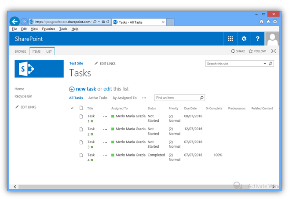Screen dimensions: 289x200
Task: Open more views ellipsis next to By Assigned To
Action: point(144,98)
